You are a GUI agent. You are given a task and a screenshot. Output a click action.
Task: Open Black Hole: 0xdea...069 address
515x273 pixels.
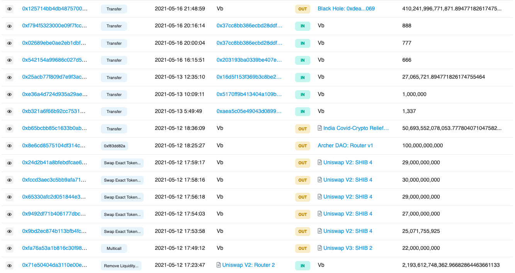coord(346,9)
